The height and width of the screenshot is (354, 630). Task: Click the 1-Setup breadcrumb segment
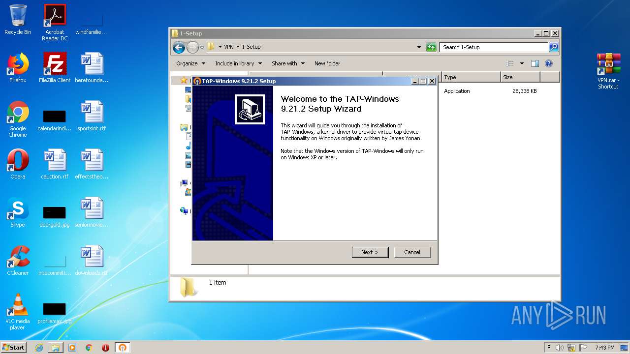(x=251, y=47)
